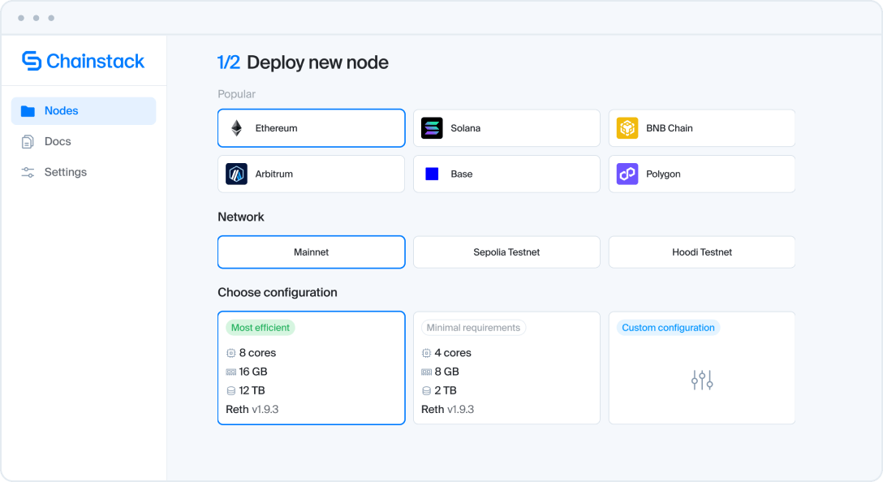Select the Solana protocol card

(x=506, y=128)
